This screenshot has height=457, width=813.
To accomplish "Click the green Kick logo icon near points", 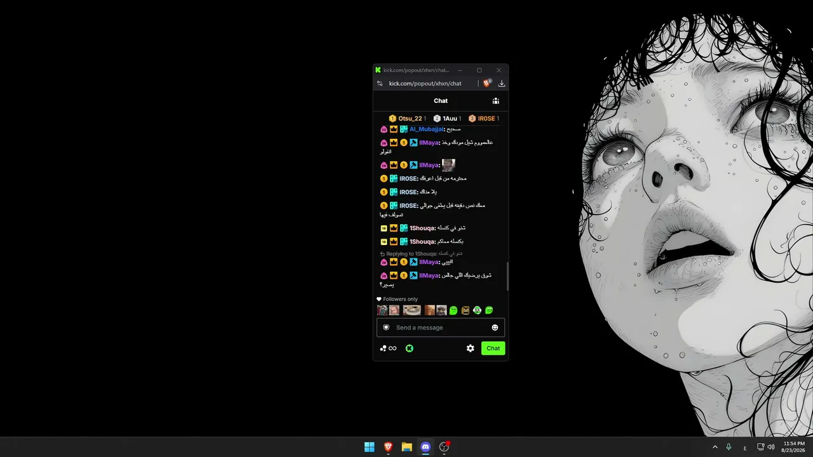I will point(410,348).
